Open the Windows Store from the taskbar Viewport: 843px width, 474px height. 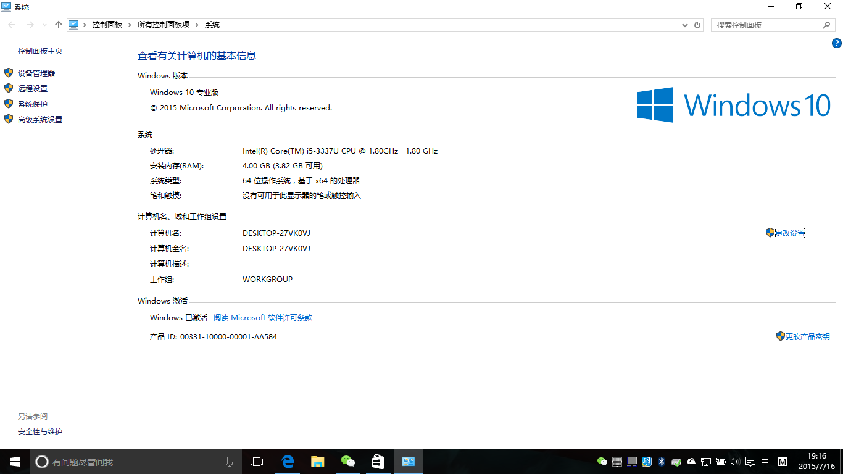pyautogui.click(x=378, y=461)
